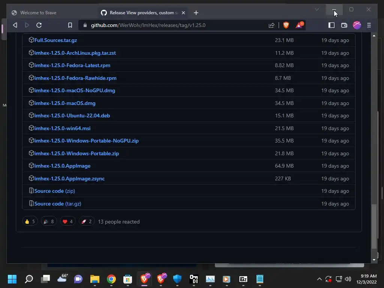Click the 13 people reacted text
Viewport: 384px width, 288px height.
(x=119, y=222)
